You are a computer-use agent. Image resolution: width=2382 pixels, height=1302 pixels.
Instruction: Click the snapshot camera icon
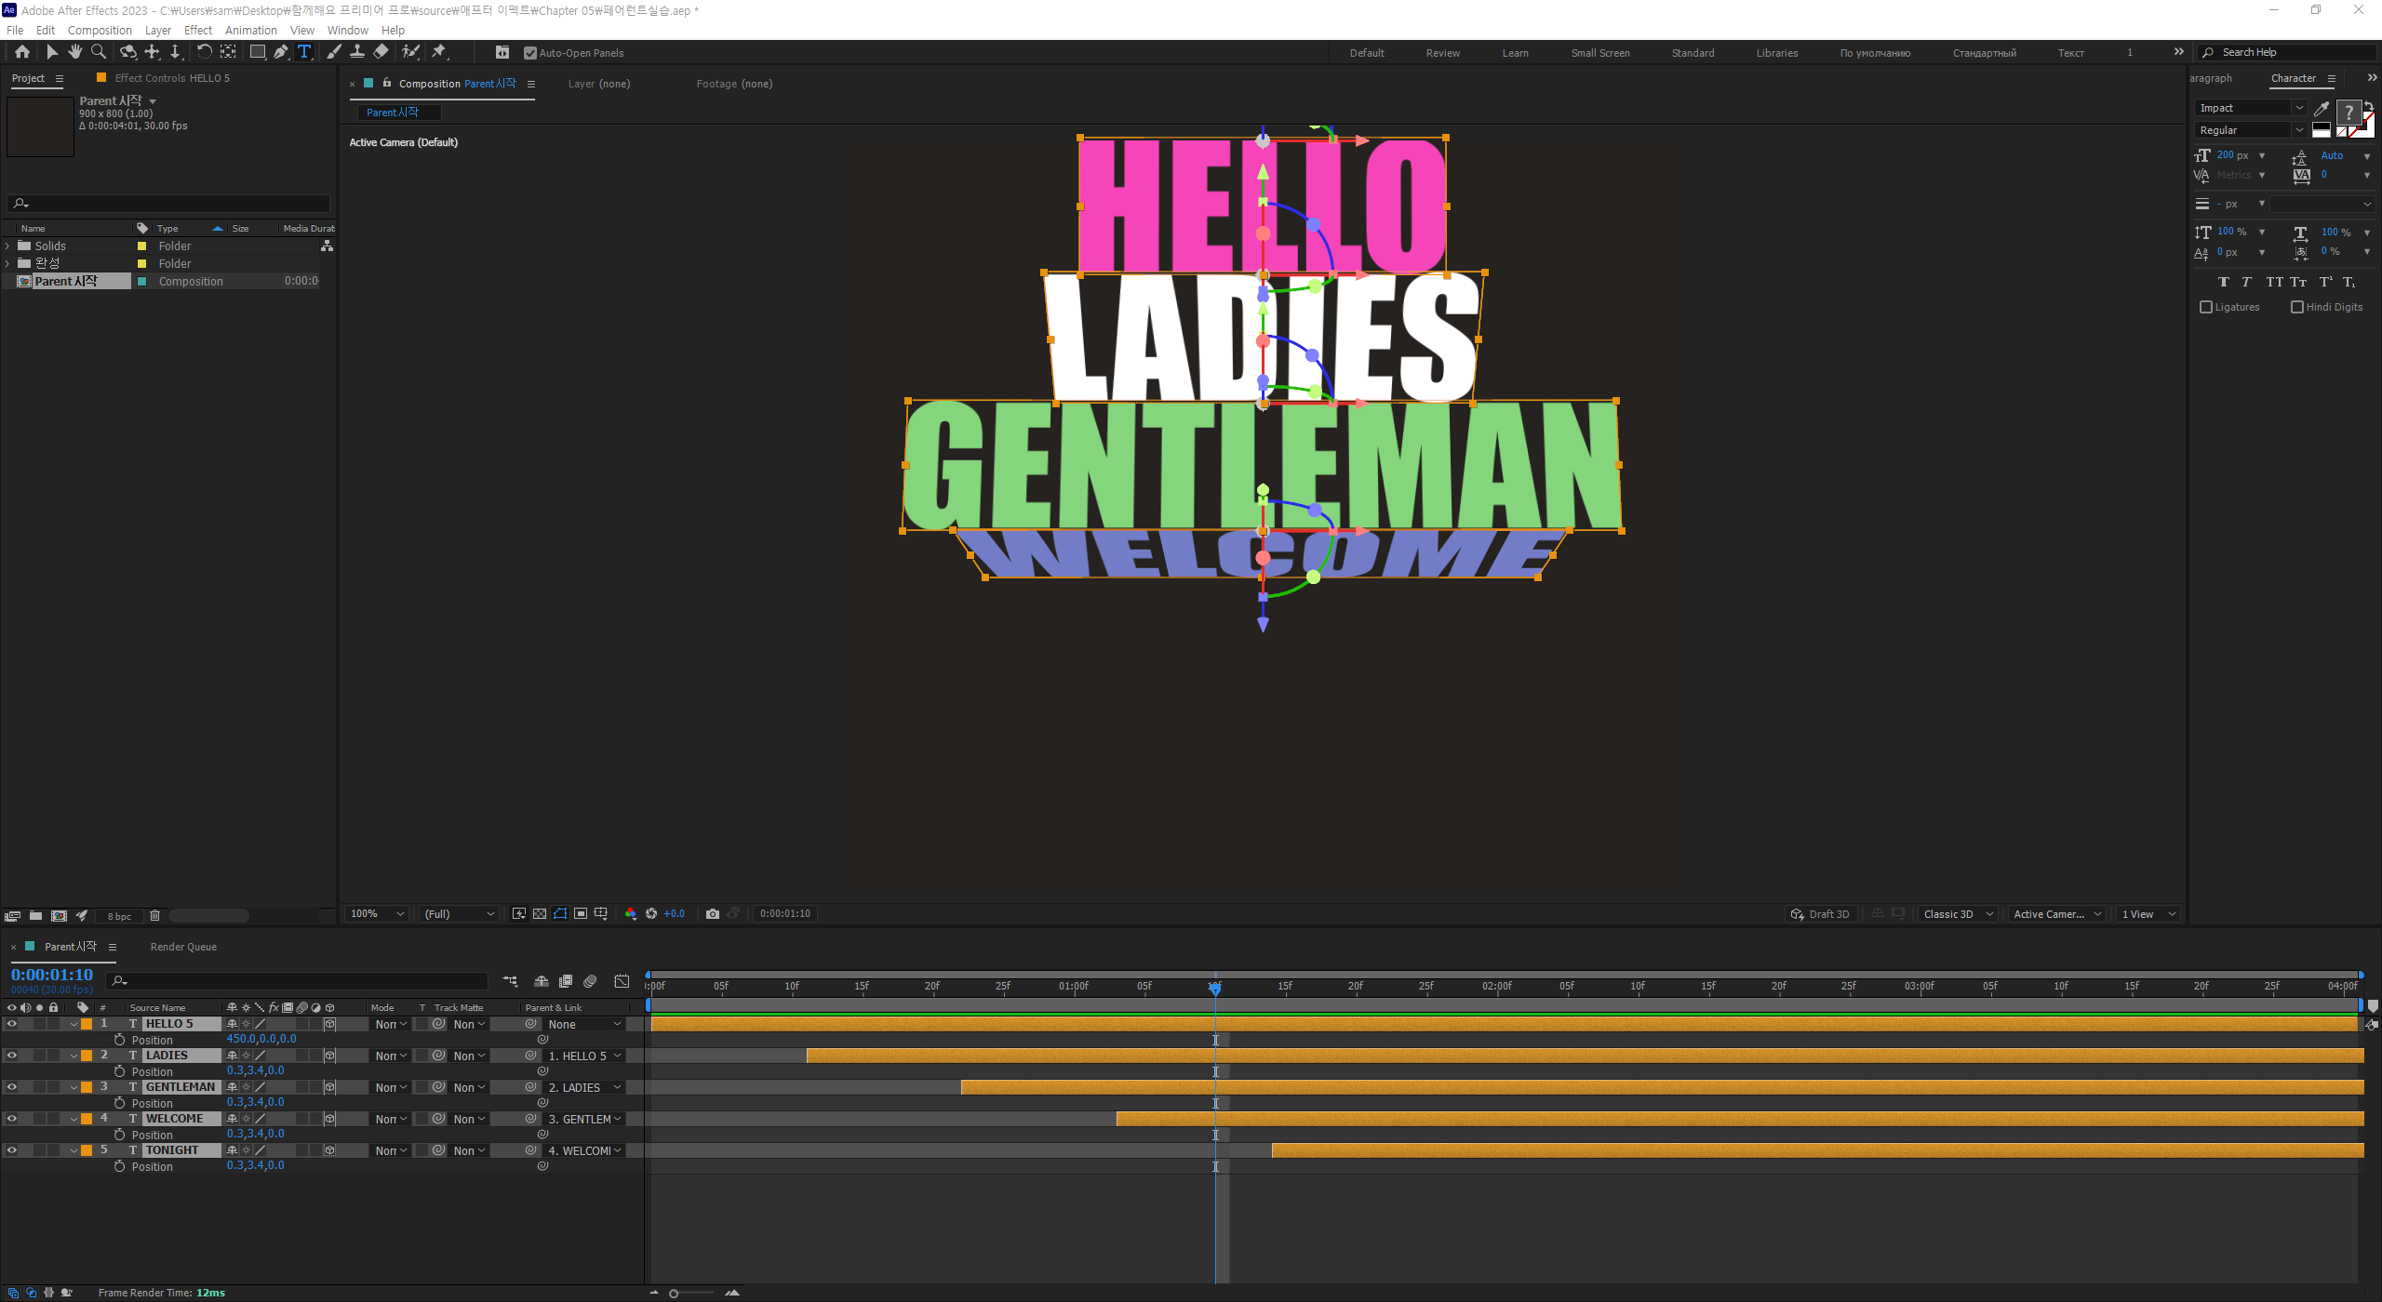coord(713,914)
